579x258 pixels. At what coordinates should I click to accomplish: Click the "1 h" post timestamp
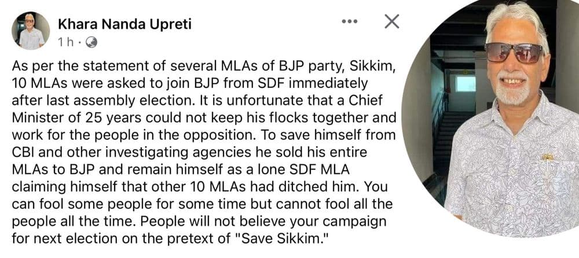[66, 42]
